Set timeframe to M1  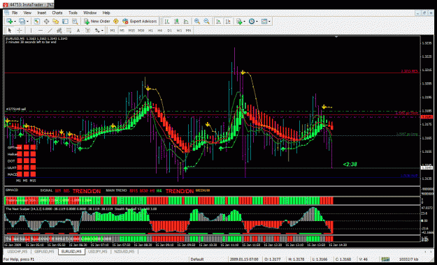tap(113, 30)
